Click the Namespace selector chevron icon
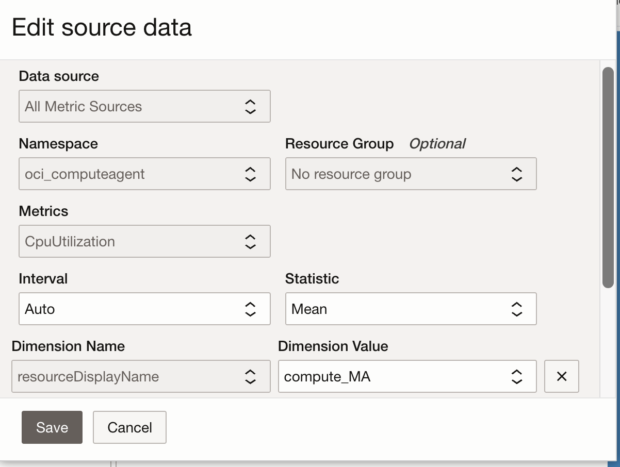 coord(250,174)
